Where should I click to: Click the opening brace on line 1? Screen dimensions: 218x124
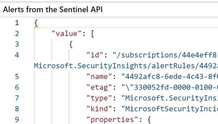point(36,23)
